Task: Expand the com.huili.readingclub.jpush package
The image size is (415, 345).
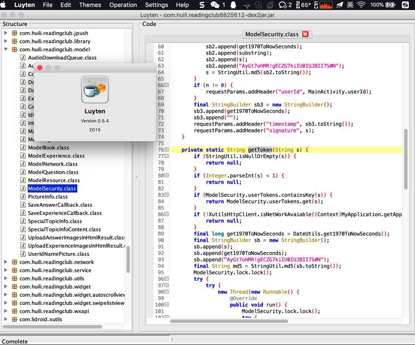Action: [6, 33]
